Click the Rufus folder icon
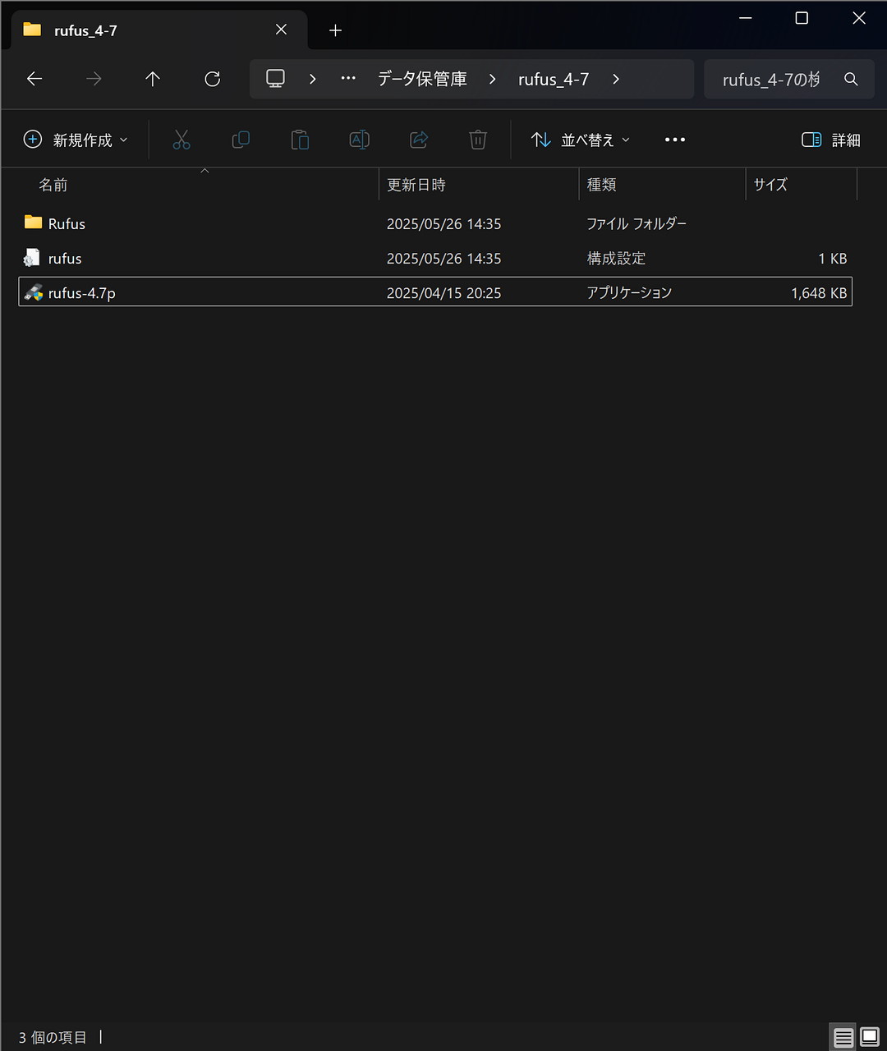 click(33, 223)
